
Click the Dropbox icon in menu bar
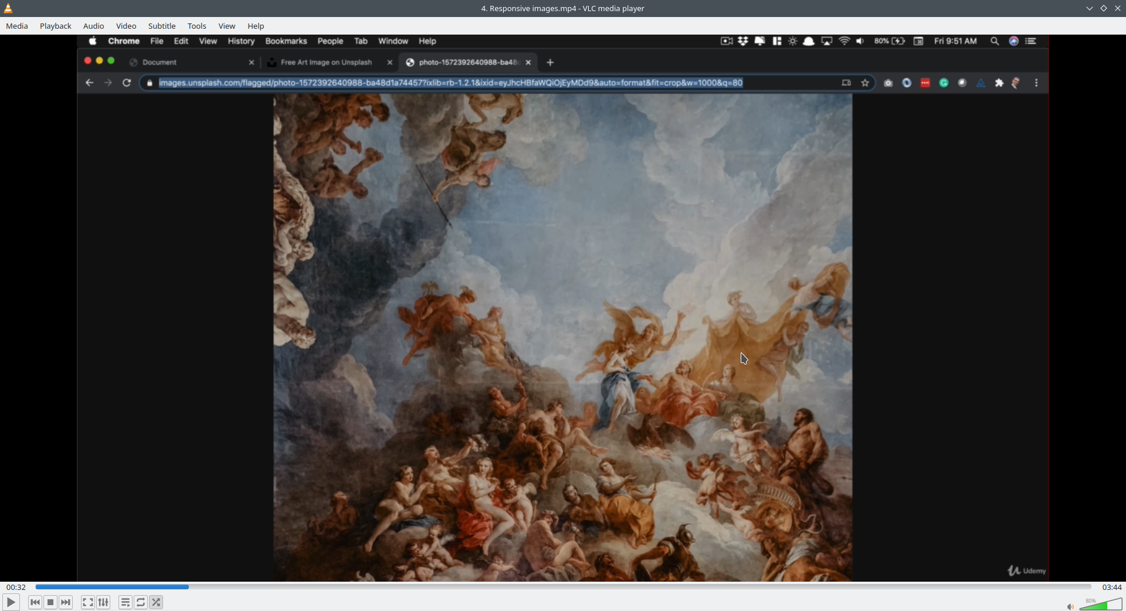pyautogui.click(x=743, y=41)
